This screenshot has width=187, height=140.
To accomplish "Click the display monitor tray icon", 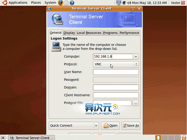I will [x=119, y=3].
